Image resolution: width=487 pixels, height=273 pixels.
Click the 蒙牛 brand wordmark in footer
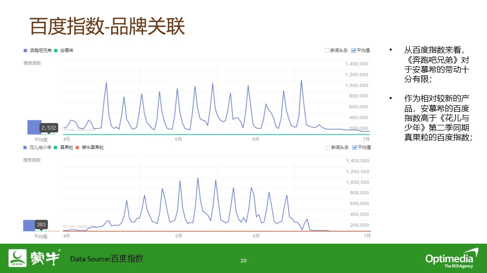tap(45, 258)
